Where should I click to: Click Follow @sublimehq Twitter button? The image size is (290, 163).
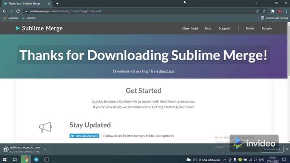tap(84, 136)
